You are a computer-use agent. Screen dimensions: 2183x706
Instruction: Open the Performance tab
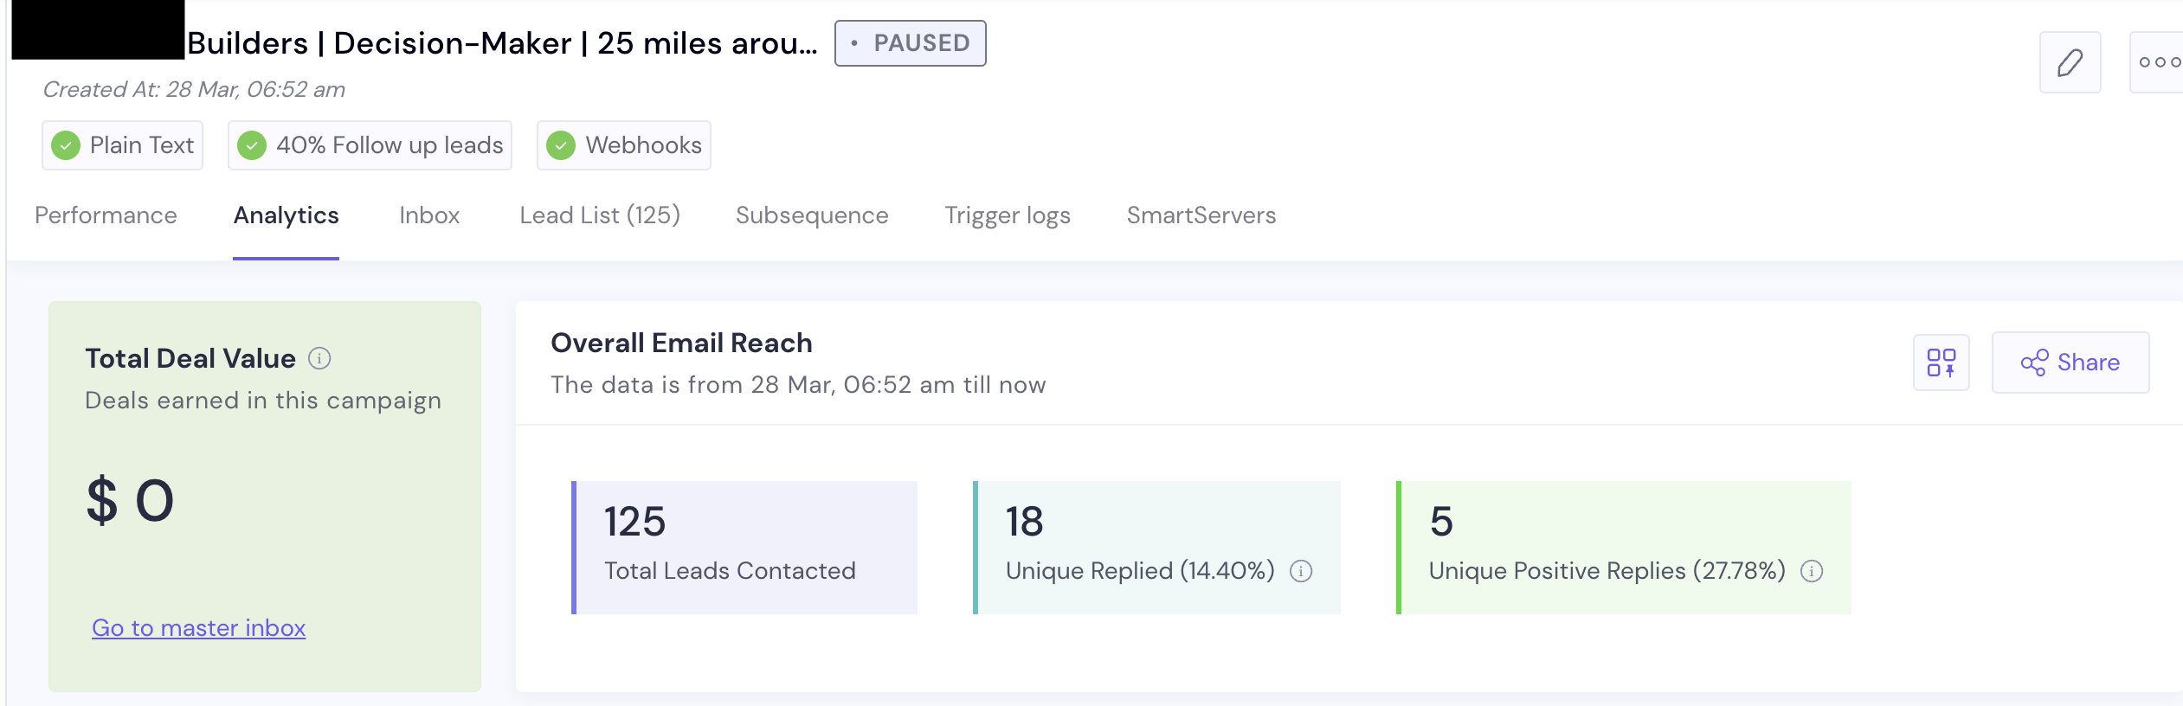[x=106, y=215]
